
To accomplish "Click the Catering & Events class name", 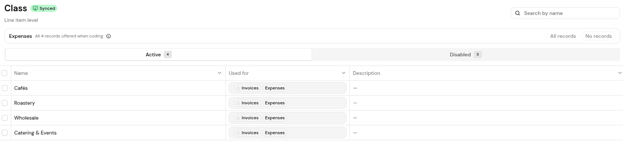I will coord(35,133).
